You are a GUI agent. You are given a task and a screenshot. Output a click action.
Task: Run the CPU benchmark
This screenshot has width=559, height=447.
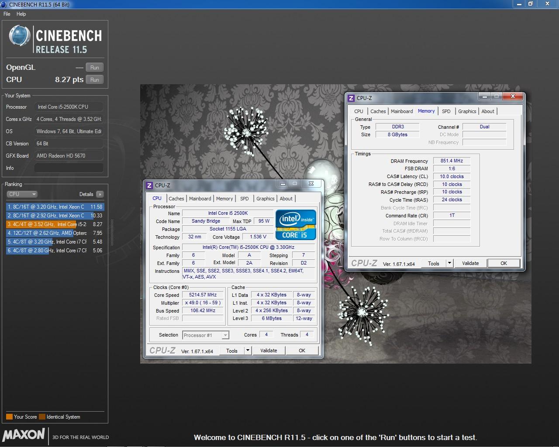95,80
